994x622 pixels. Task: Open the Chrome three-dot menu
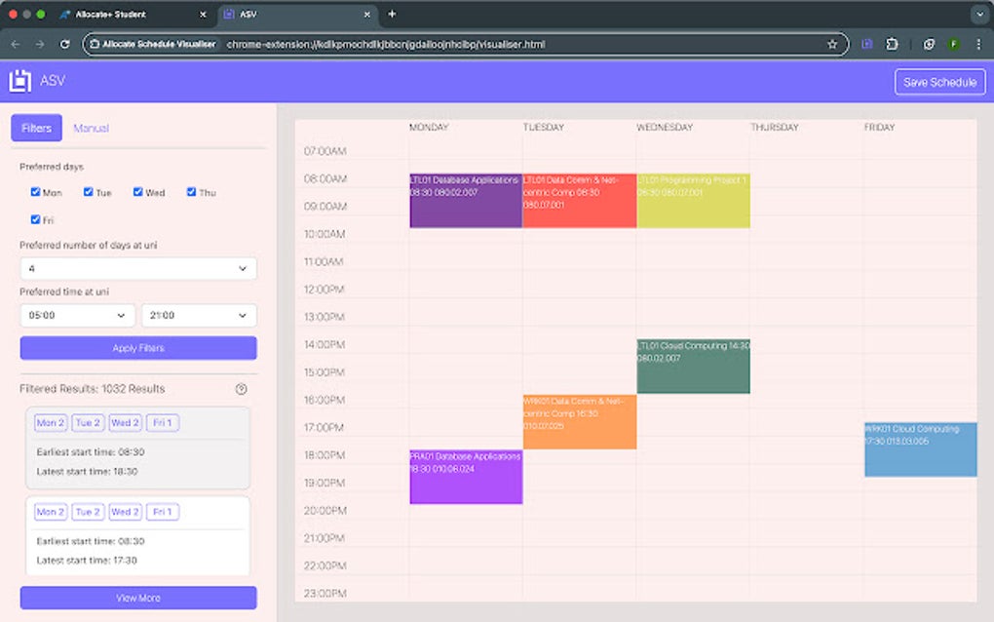(978, 44)
